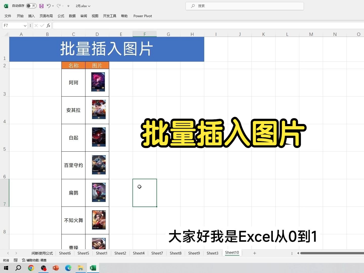Select the 扁鹊 character picture

coord(99,192)
